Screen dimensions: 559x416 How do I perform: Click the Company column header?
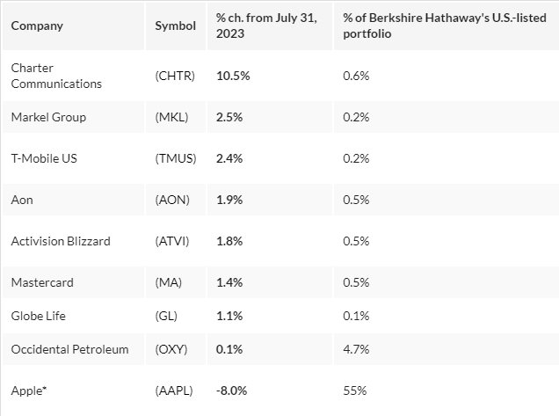[x=37, y=26]
